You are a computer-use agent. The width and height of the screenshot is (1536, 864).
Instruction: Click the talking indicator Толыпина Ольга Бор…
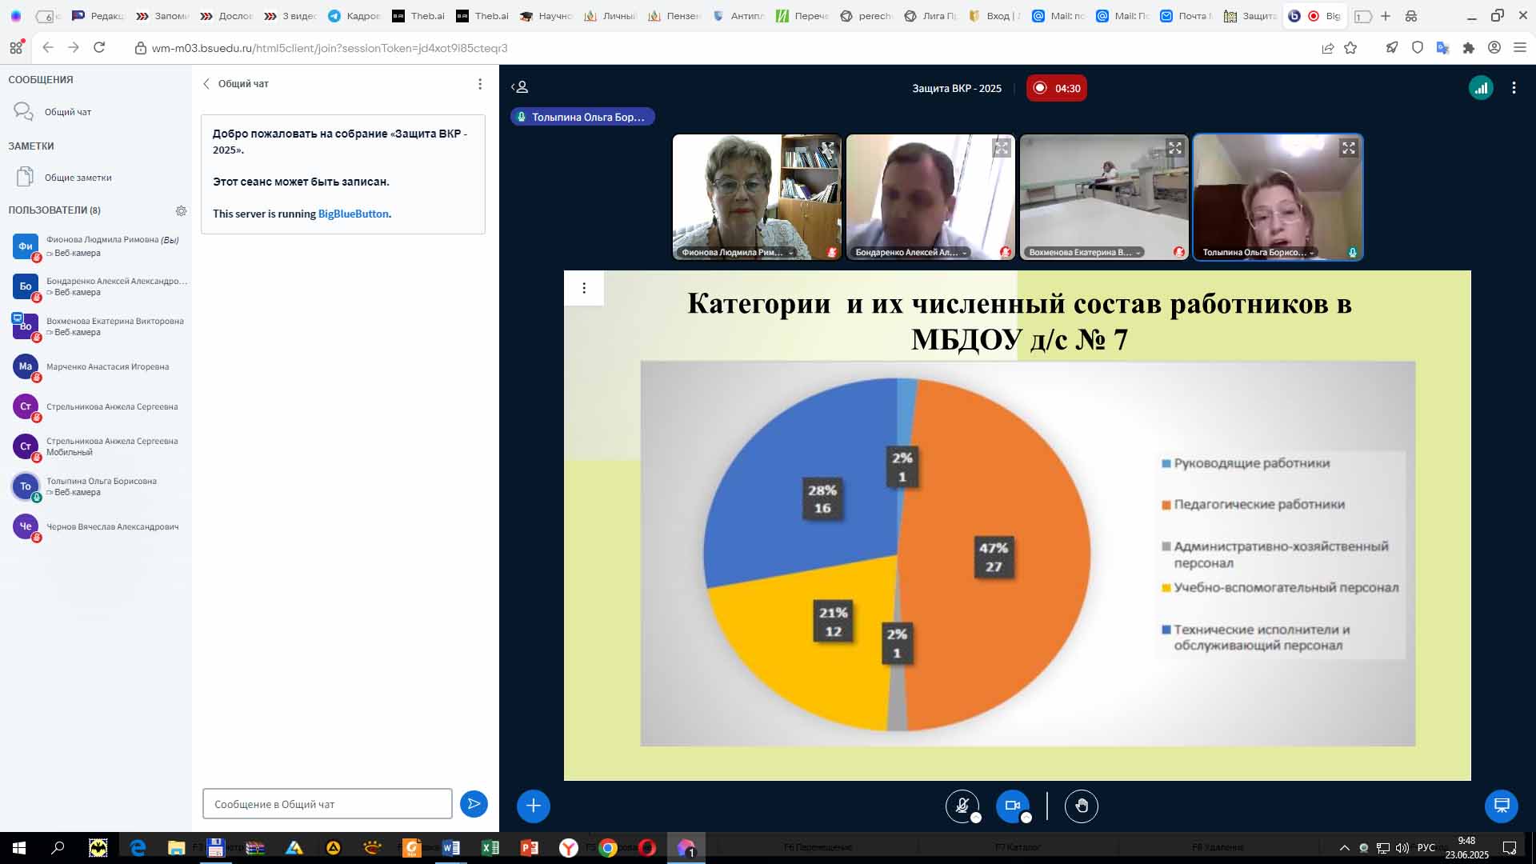(x=582, y=117)
